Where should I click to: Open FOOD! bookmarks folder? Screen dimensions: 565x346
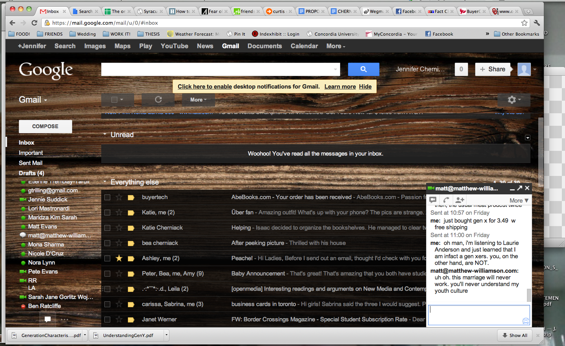[x=19, y=34]
